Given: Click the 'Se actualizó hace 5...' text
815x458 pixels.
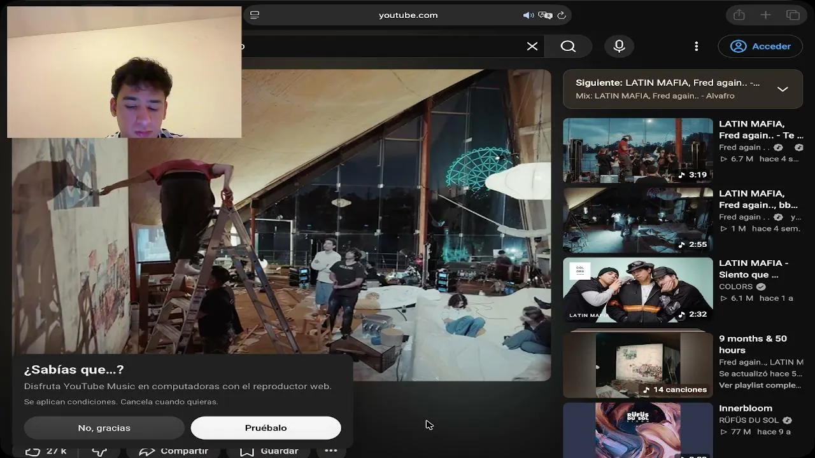Looking at the screenshot, I should coord(760,374).
